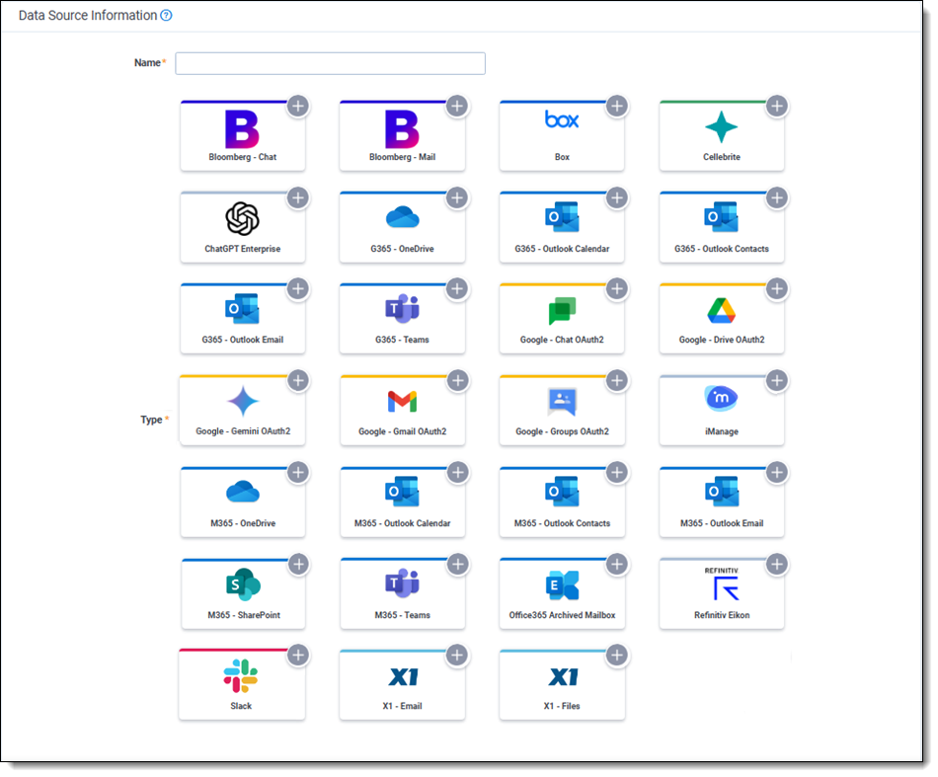Screen dimensions: 938x777
Task: Select the Bloomberg - Chat icon
Action: [x=242, y=128]
